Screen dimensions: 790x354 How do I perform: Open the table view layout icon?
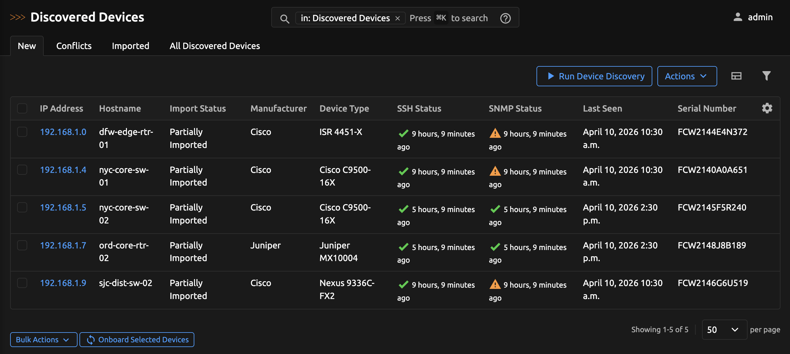click(x=736, y=76)
